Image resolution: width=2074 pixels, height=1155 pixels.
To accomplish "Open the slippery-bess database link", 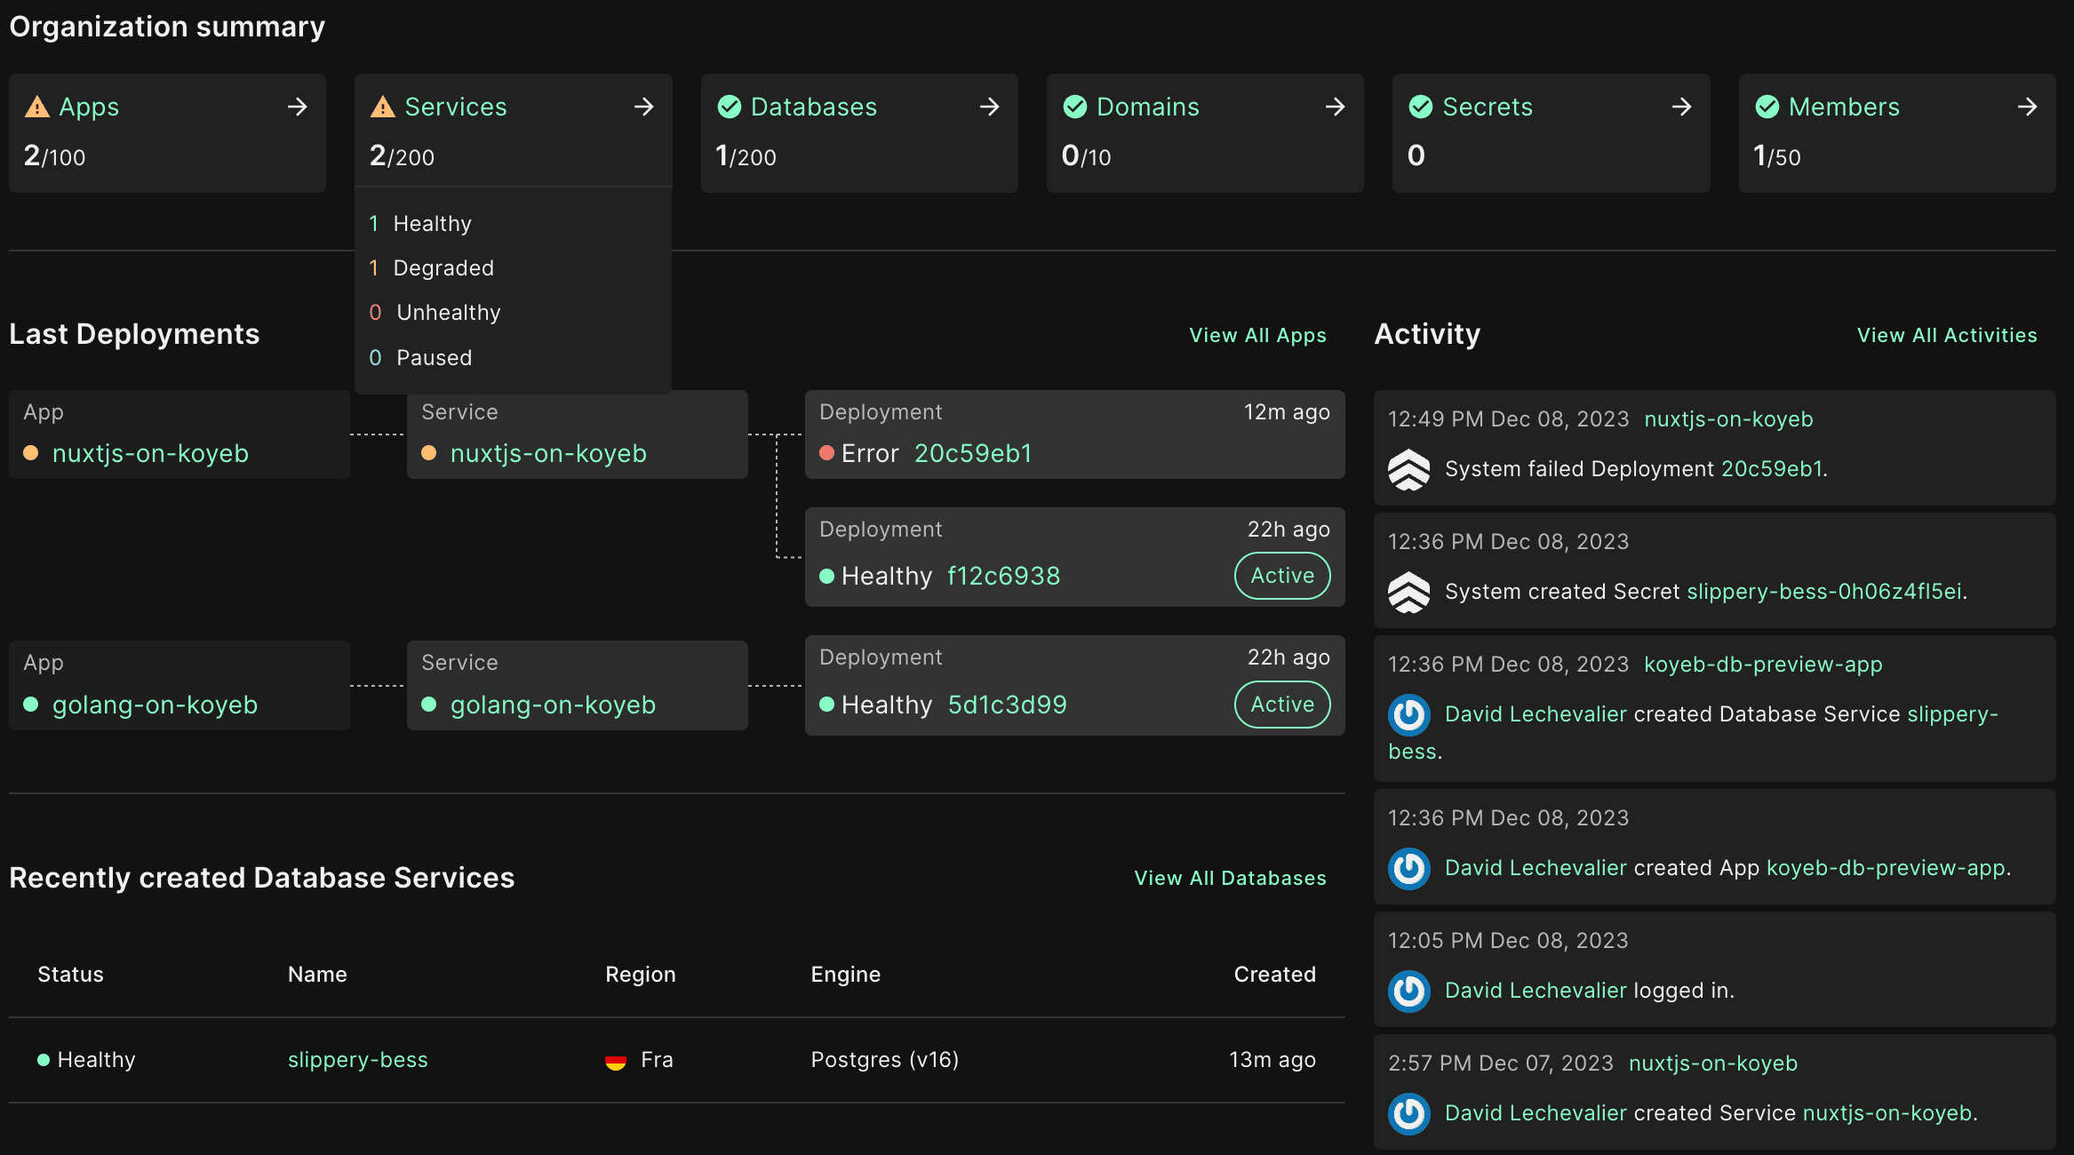I will click(357, 1060).
